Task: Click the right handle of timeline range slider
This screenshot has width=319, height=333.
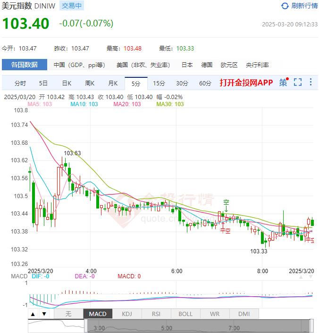Action: click(x=311, y=325)
